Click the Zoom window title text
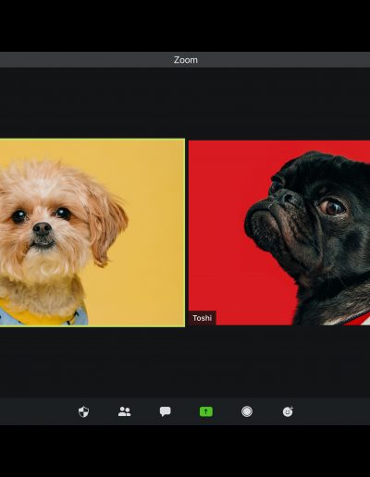Image resolution: width=370 pixels, height=477 pixels. pyautogui.click(x=186, y=60)
